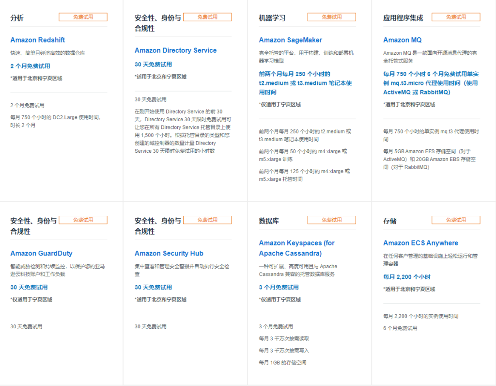The height and width of the screenshot is (386, 496).
Task: Click 免费试用 button on the Directory Service card
Action: coord(207,16)
